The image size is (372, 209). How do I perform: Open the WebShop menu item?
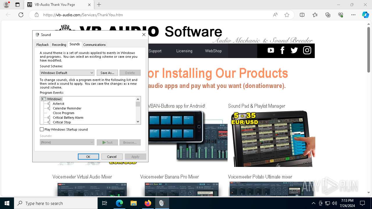(213, 51)
